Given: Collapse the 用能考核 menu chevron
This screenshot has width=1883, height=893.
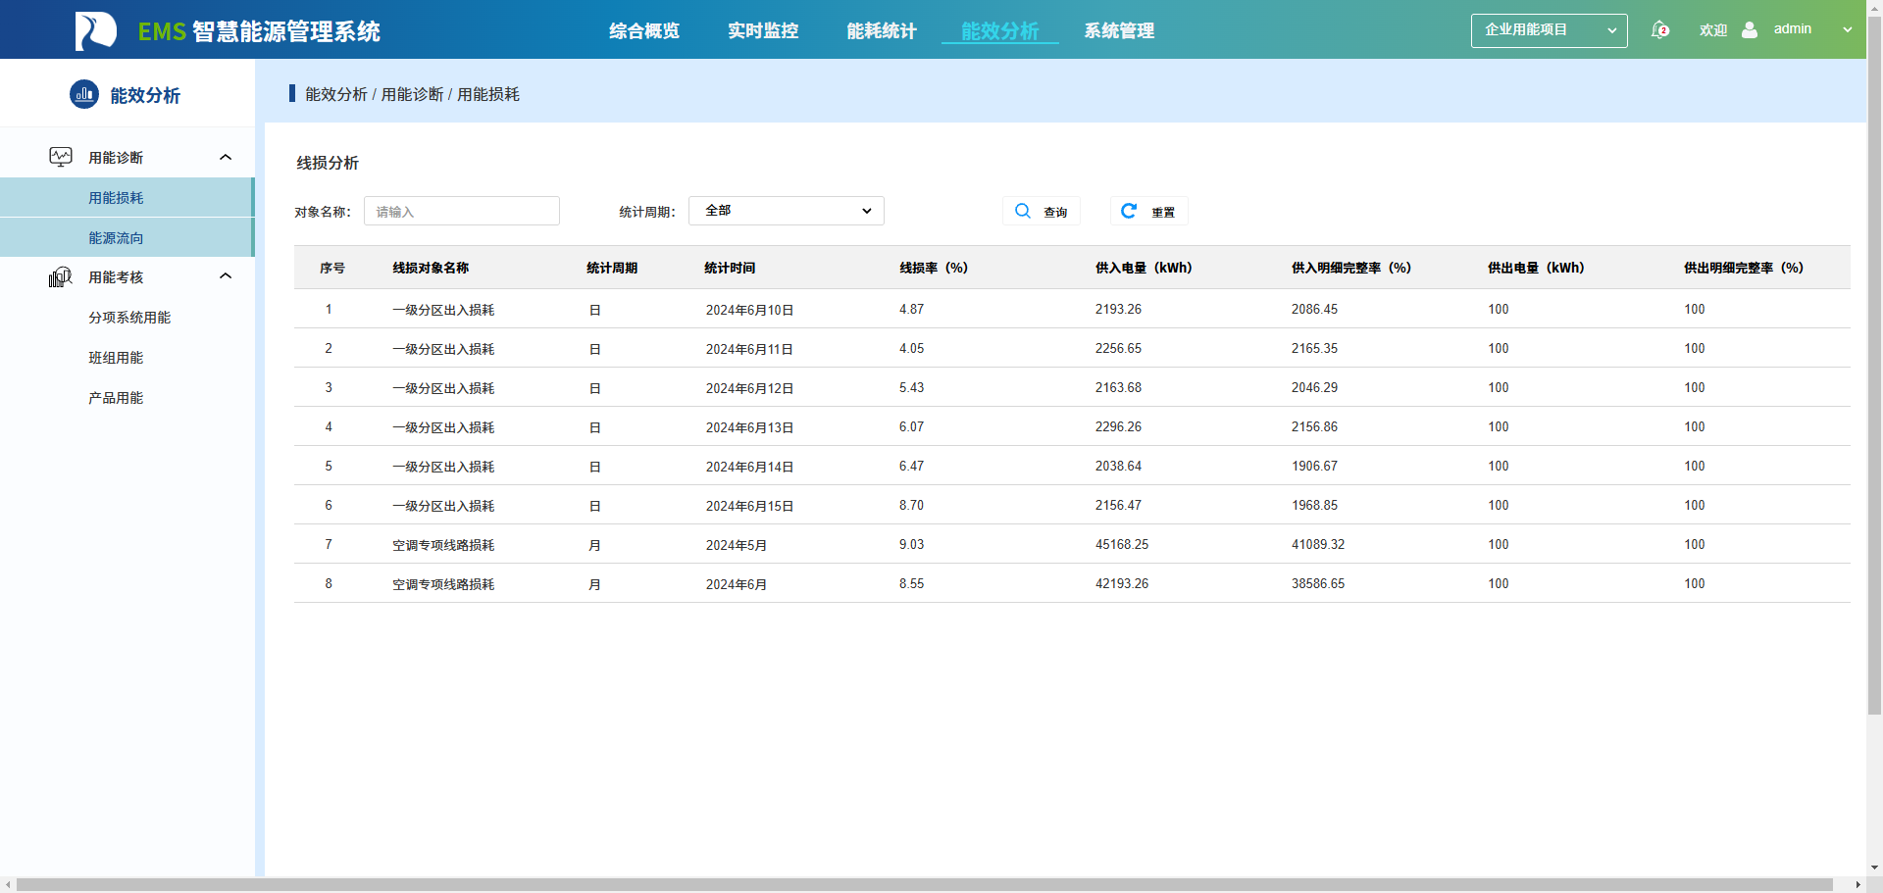Looking at the screenshot, I should (x=226, y=276).
